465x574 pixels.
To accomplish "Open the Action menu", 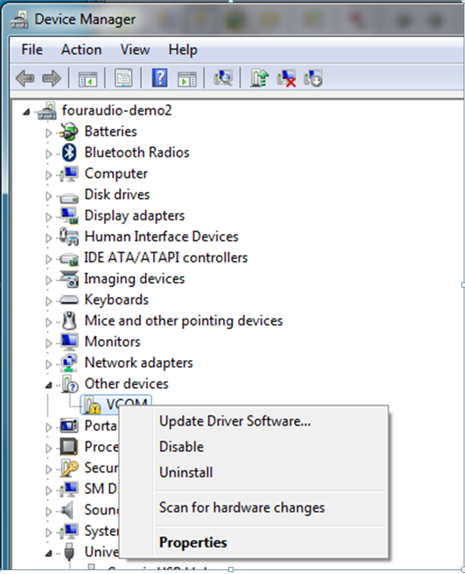I will tap(81, 49).
